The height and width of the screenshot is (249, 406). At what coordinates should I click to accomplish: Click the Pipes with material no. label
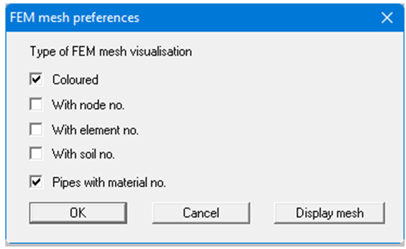[109, 183]
